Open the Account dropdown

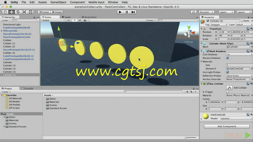(x=207, y=12)
